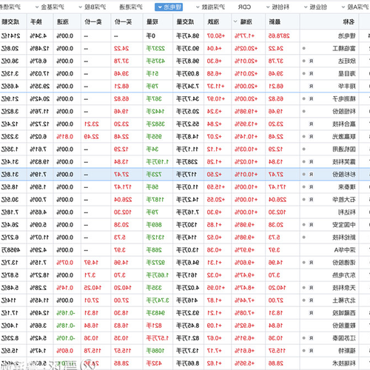Select the 深中华A stock name
370x370 pixels.
[x=345, y=250]
